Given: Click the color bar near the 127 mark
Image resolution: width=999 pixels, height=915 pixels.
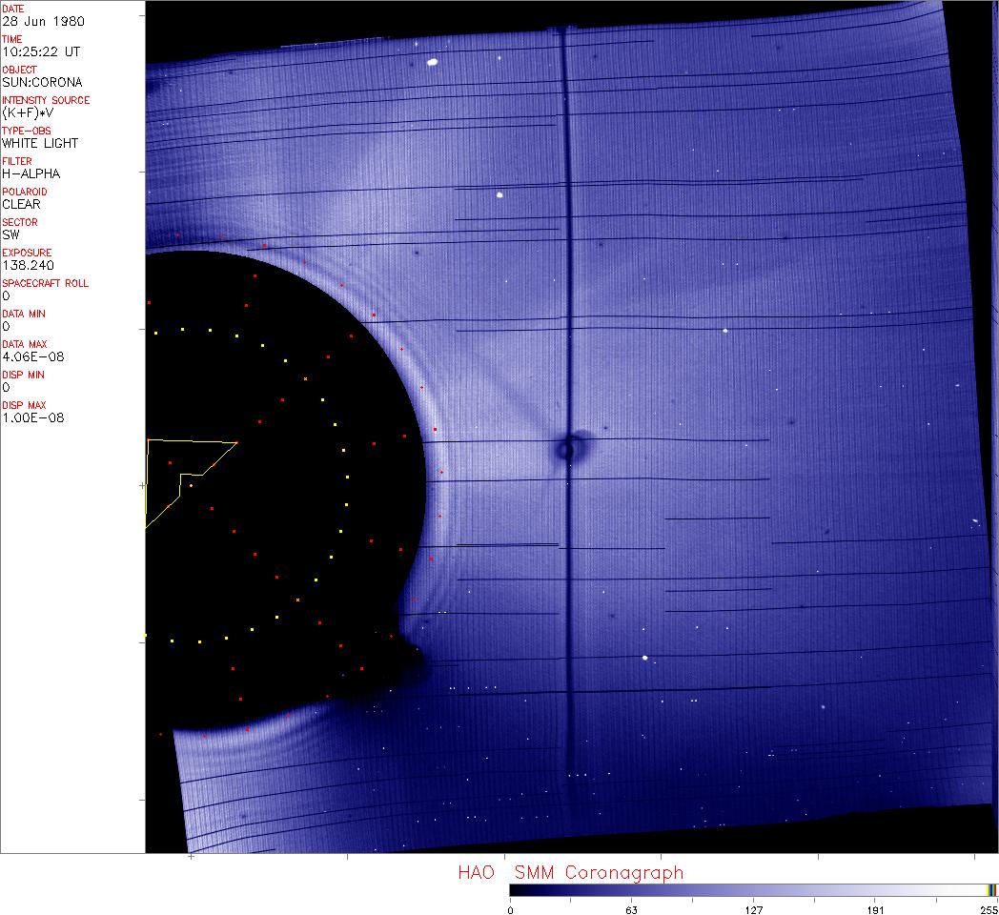Looking at the screenshot, I should (753, 889).
